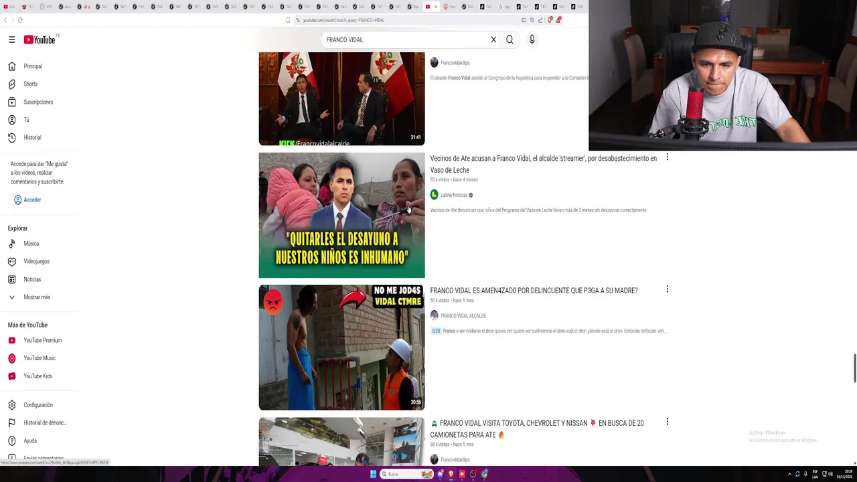Go forward in the browser
The width and height of the screenshot is (857, 482).
(13, 20)
